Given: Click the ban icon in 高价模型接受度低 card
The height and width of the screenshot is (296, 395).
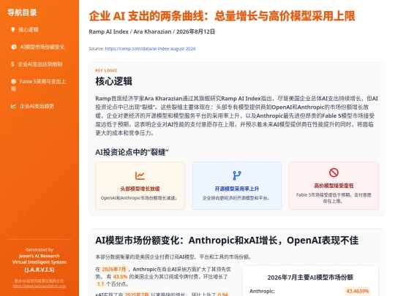Looking at the screenshot, I should [334, 172].
